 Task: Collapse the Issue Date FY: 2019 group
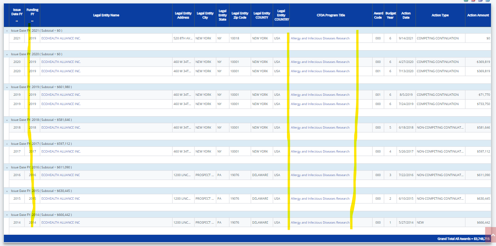[x=7, y=87]
